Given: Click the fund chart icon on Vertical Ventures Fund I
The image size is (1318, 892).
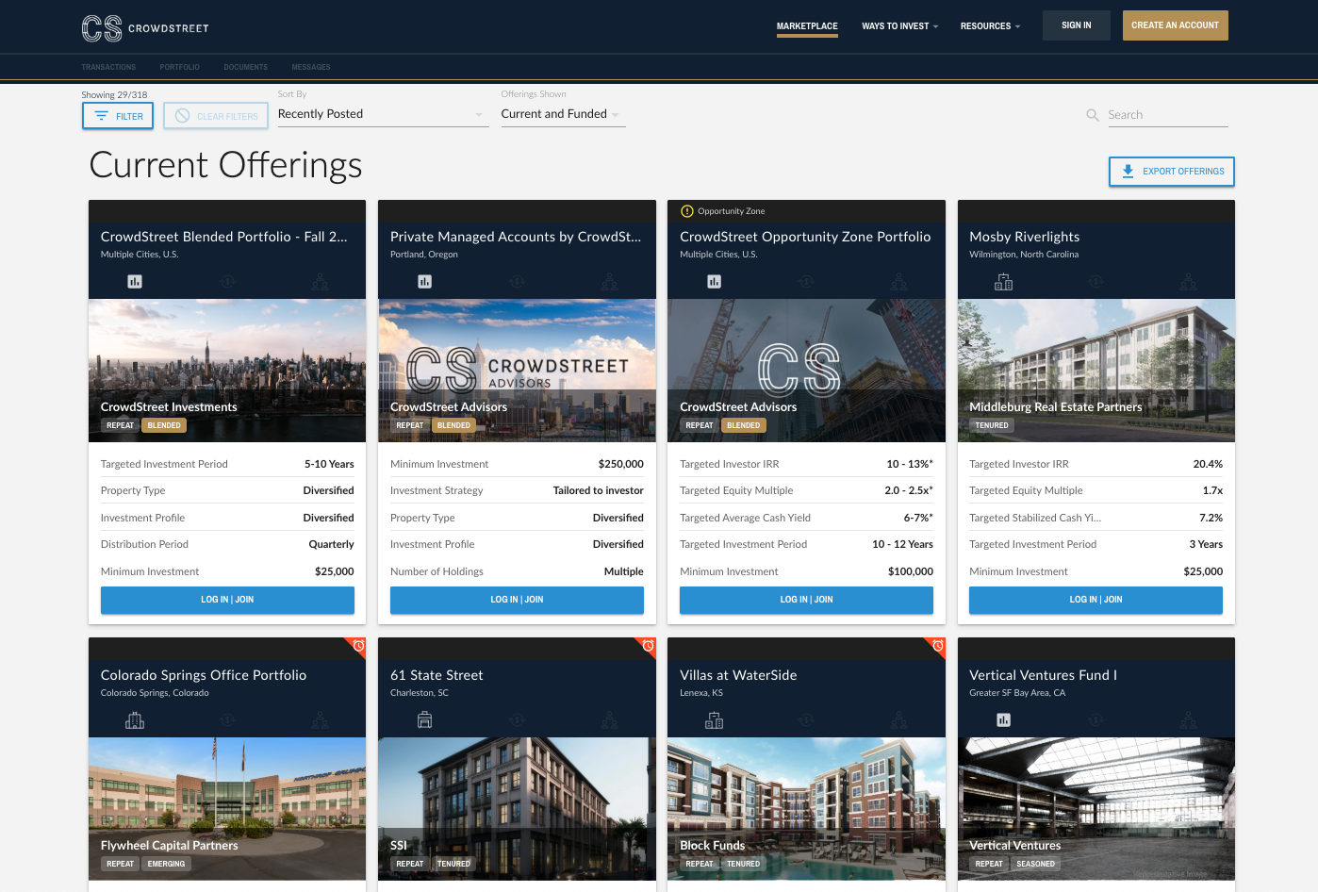Looking at the screenshot, I should click(x=1003, y=720).
